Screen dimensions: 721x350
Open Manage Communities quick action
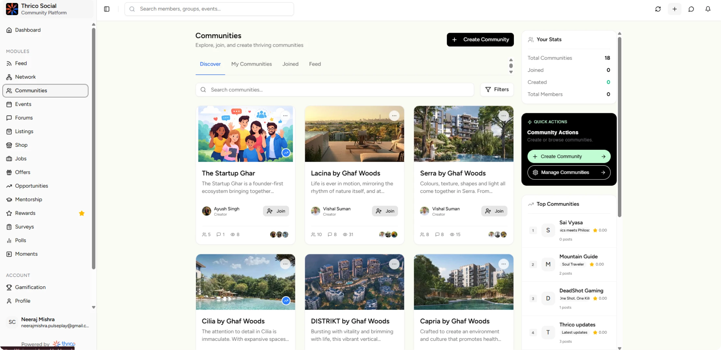[569, 172]
